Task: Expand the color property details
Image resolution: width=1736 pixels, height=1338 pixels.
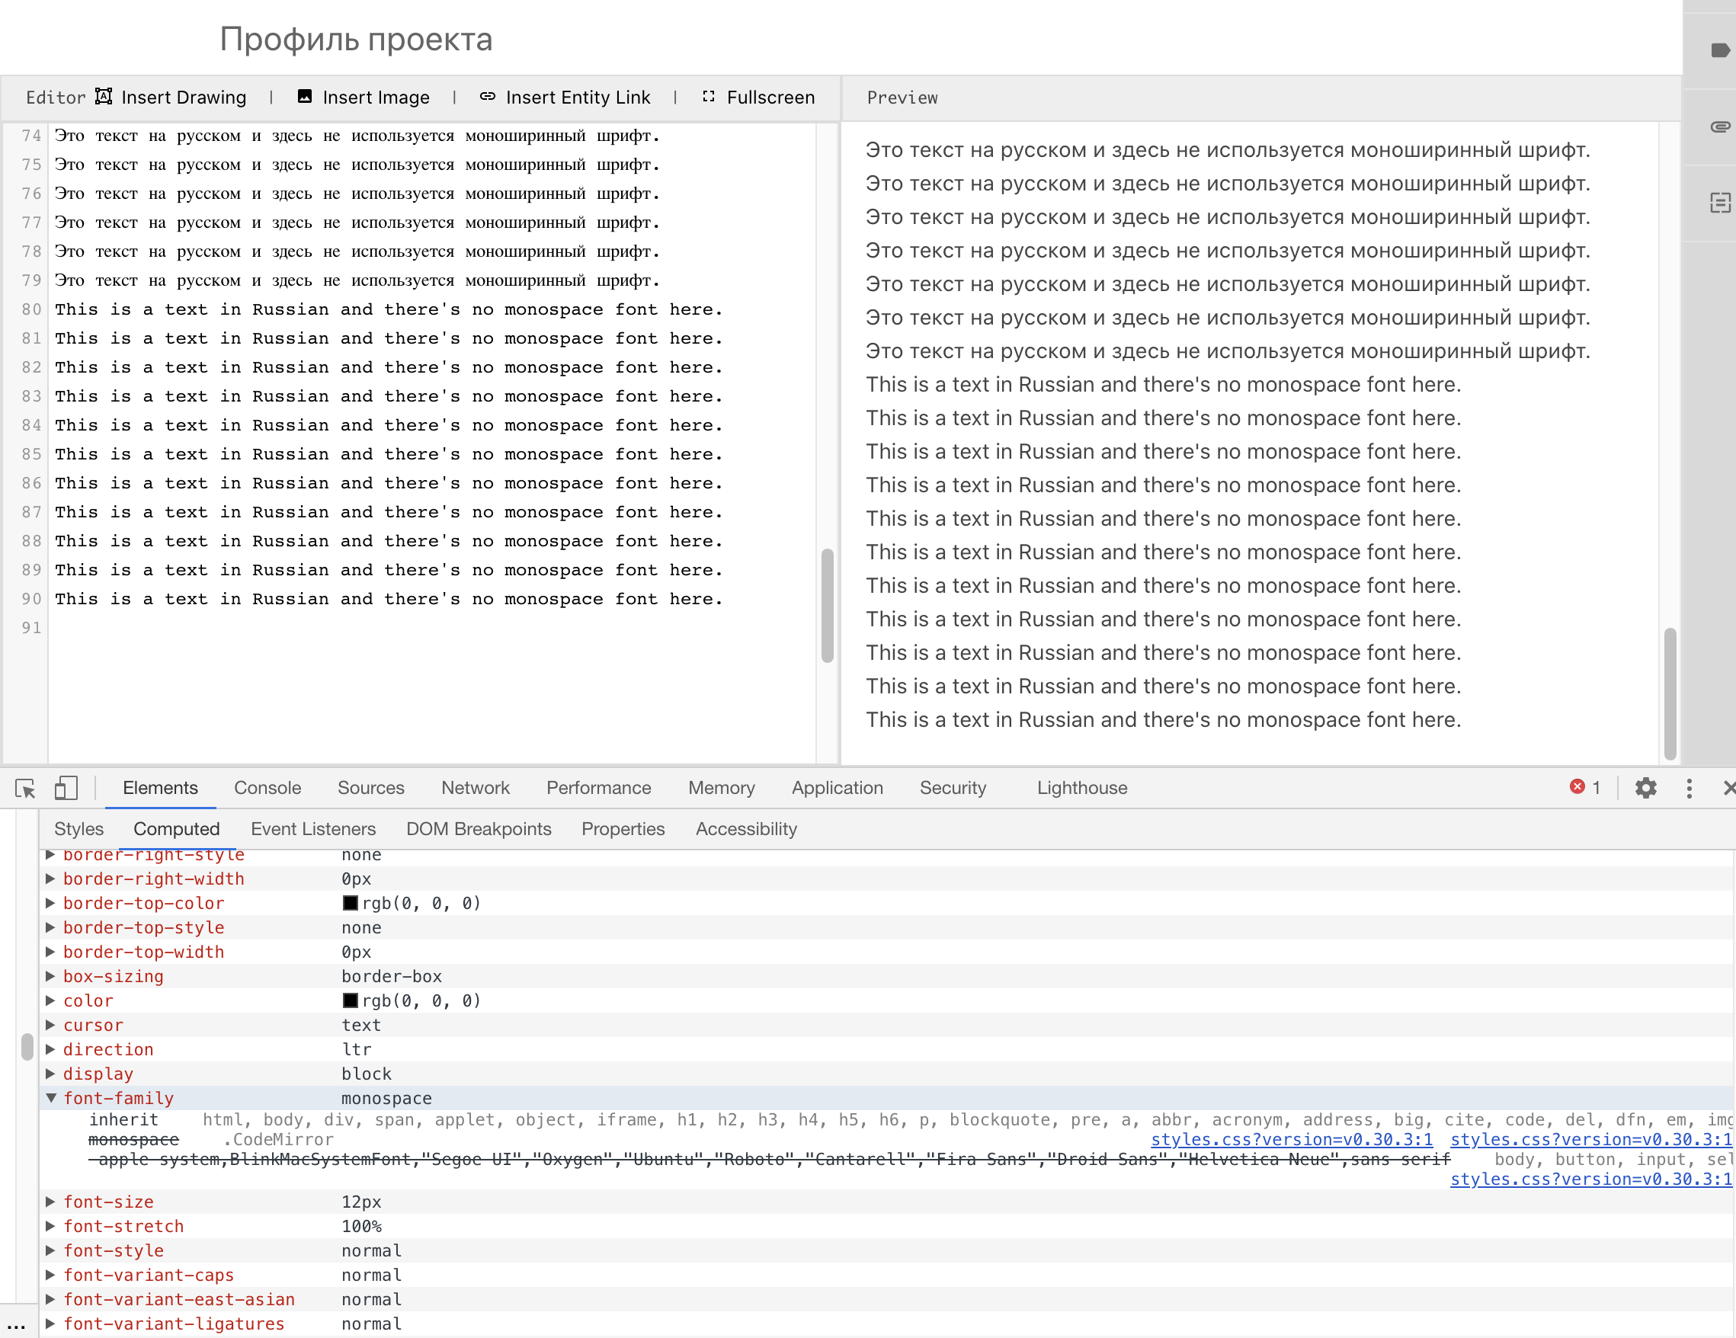Action: pyautogui.click(x=52, y=1000)
